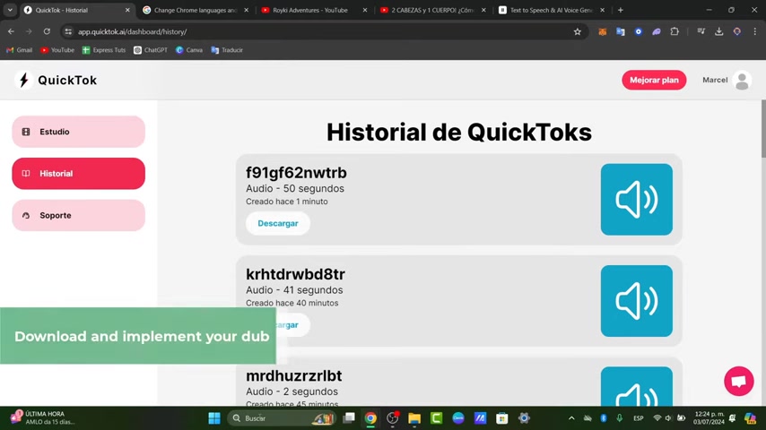Image resolution: width=766 pixels, height=430 pixels.
Task: Click the page vertical scrollbar
Action: (x=763, y=129)
